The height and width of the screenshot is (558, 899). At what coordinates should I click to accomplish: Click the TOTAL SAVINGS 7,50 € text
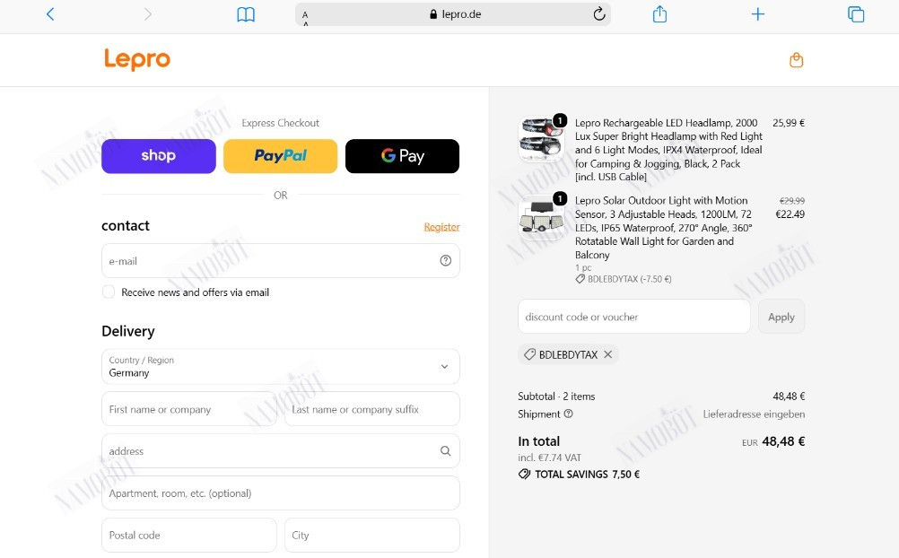tap(587, 475)
